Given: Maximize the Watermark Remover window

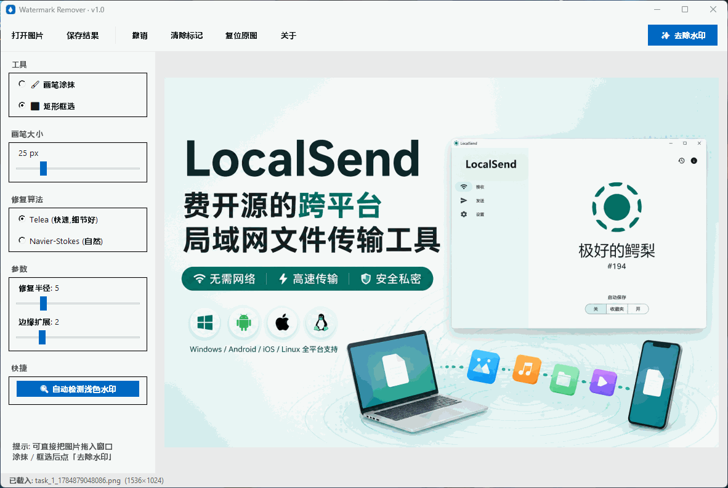Looking at the screenshot, I should coord(685,9).
